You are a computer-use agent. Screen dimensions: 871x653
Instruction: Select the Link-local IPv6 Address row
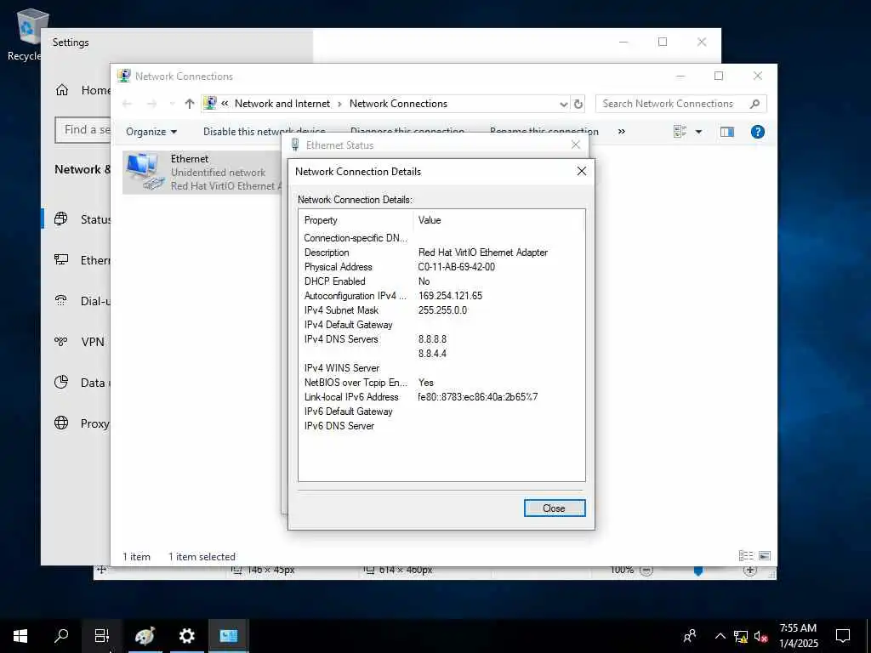pos(441,397)
